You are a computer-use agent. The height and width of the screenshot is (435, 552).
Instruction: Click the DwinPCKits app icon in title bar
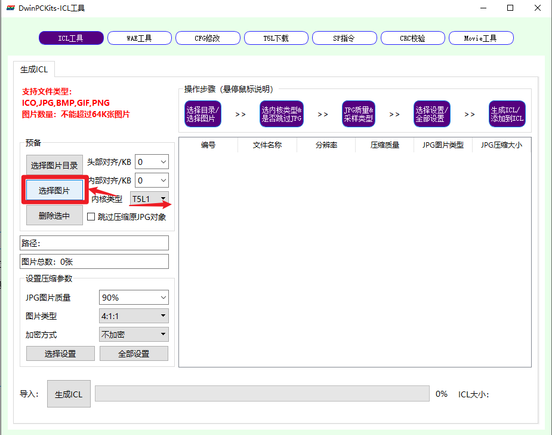[x=11, y=8]
